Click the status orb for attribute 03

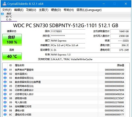(5, 78)
